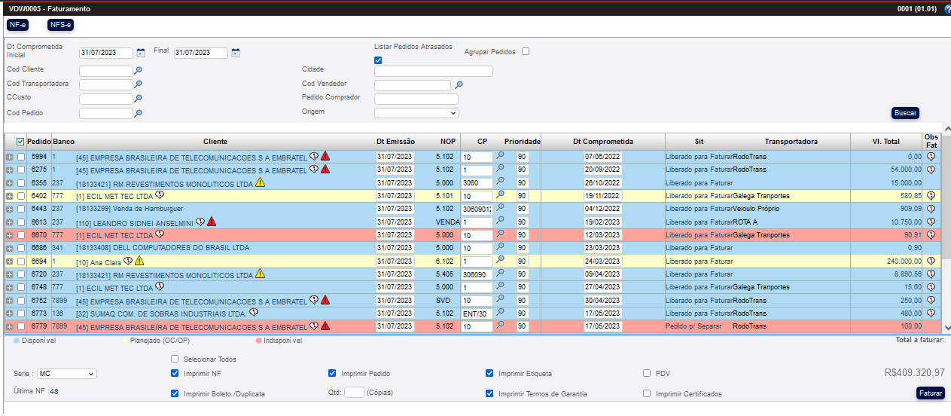Click the Faturar button
This screenshot has height=416, width=951.
(x=930, y=393)
